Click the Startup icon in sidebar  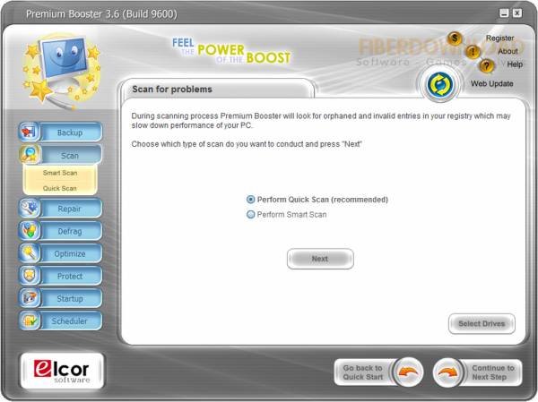coord(30,298)
